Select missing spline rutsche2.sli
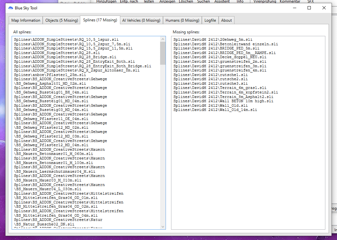 point(211,79)
